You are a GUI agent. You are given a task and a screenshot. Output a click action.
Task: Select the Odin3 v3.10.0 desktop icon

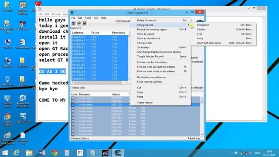pyautogui.click(x=23, y=118)
